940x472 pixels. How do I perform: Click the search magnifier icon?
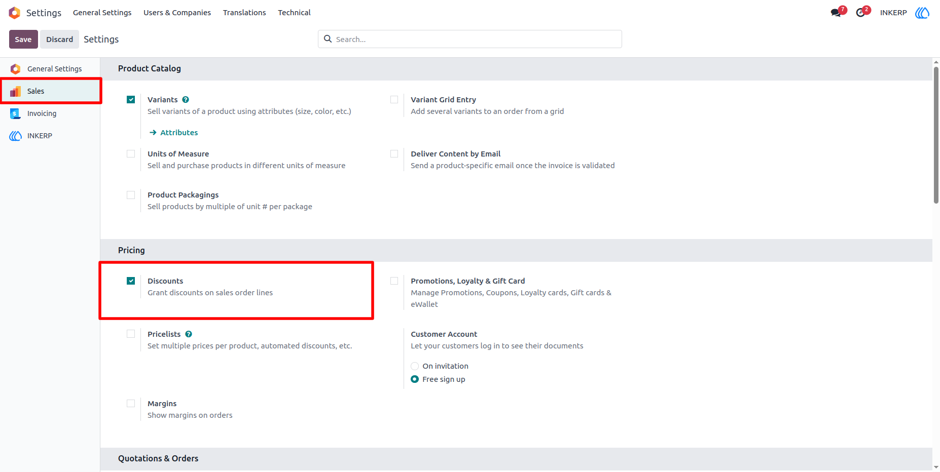(328, 39)
